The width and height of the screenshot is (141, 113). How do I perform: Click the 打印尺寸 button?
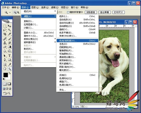(x=119, y=12)
